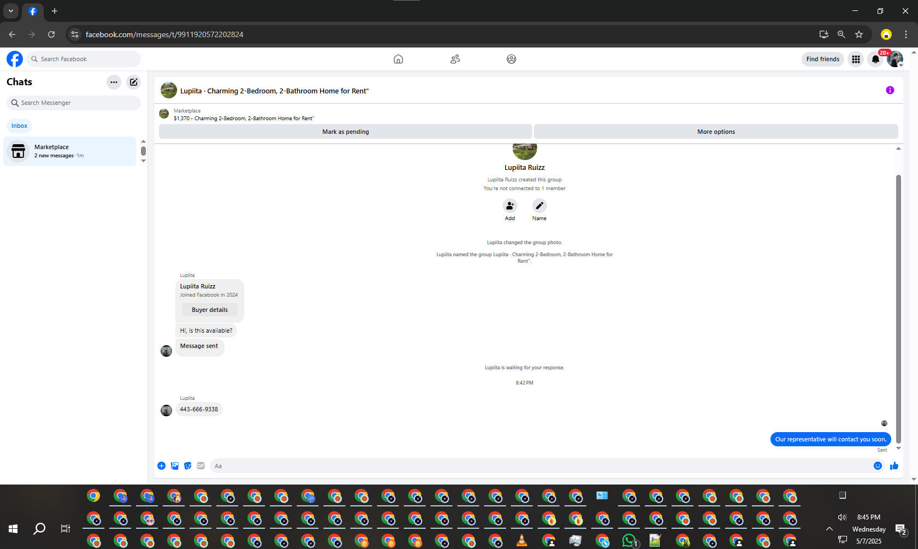The height and width of the screenshot is (549, 918).
Task: Click the chat list scrollbar thumb
Action: [x=143, y=151]
